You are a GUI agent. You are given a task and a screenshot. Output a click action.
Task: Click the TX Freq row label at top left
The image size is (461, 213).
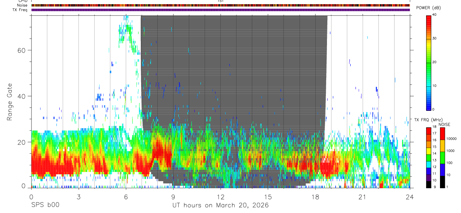20,10
